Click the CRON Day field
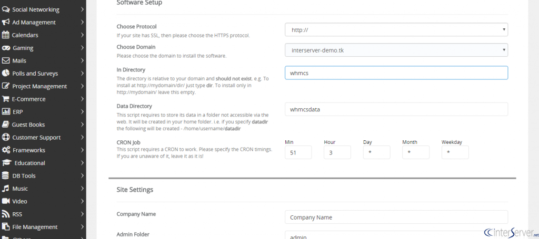The image size is (539, 239). click(x=377, y=152)
